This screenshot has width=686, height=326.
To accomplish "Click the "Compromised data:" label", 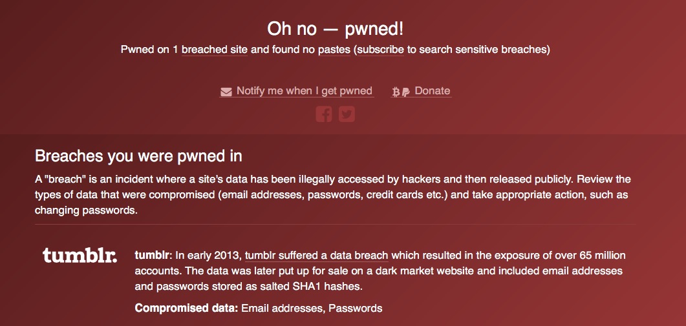I will (x=186, y=308).
